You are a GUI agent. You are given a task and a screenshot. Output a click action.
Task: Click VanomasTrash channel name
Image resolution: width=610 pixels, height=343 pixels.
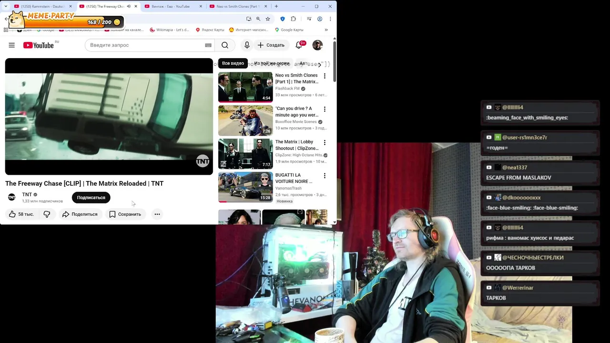point(288,188)
